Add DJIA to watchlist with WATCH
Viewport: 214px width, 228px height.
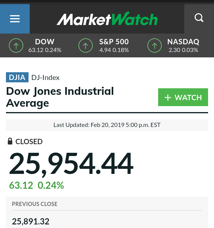point(183,97)
